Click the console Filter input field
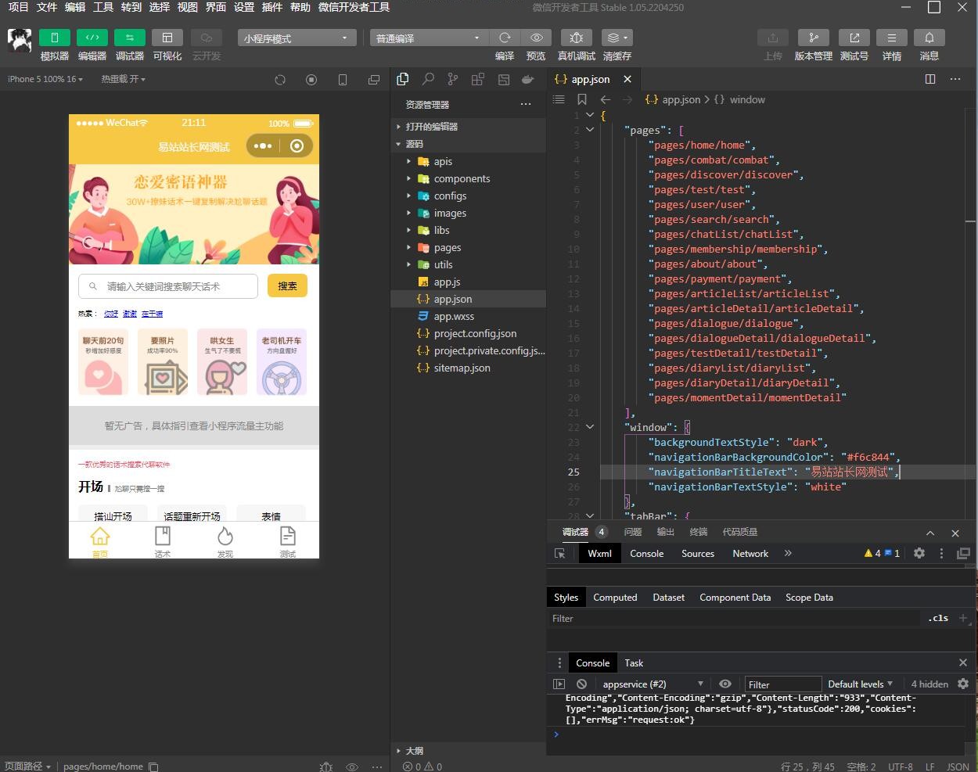Screen dimensions: 978x772 [x=782, y=684]
